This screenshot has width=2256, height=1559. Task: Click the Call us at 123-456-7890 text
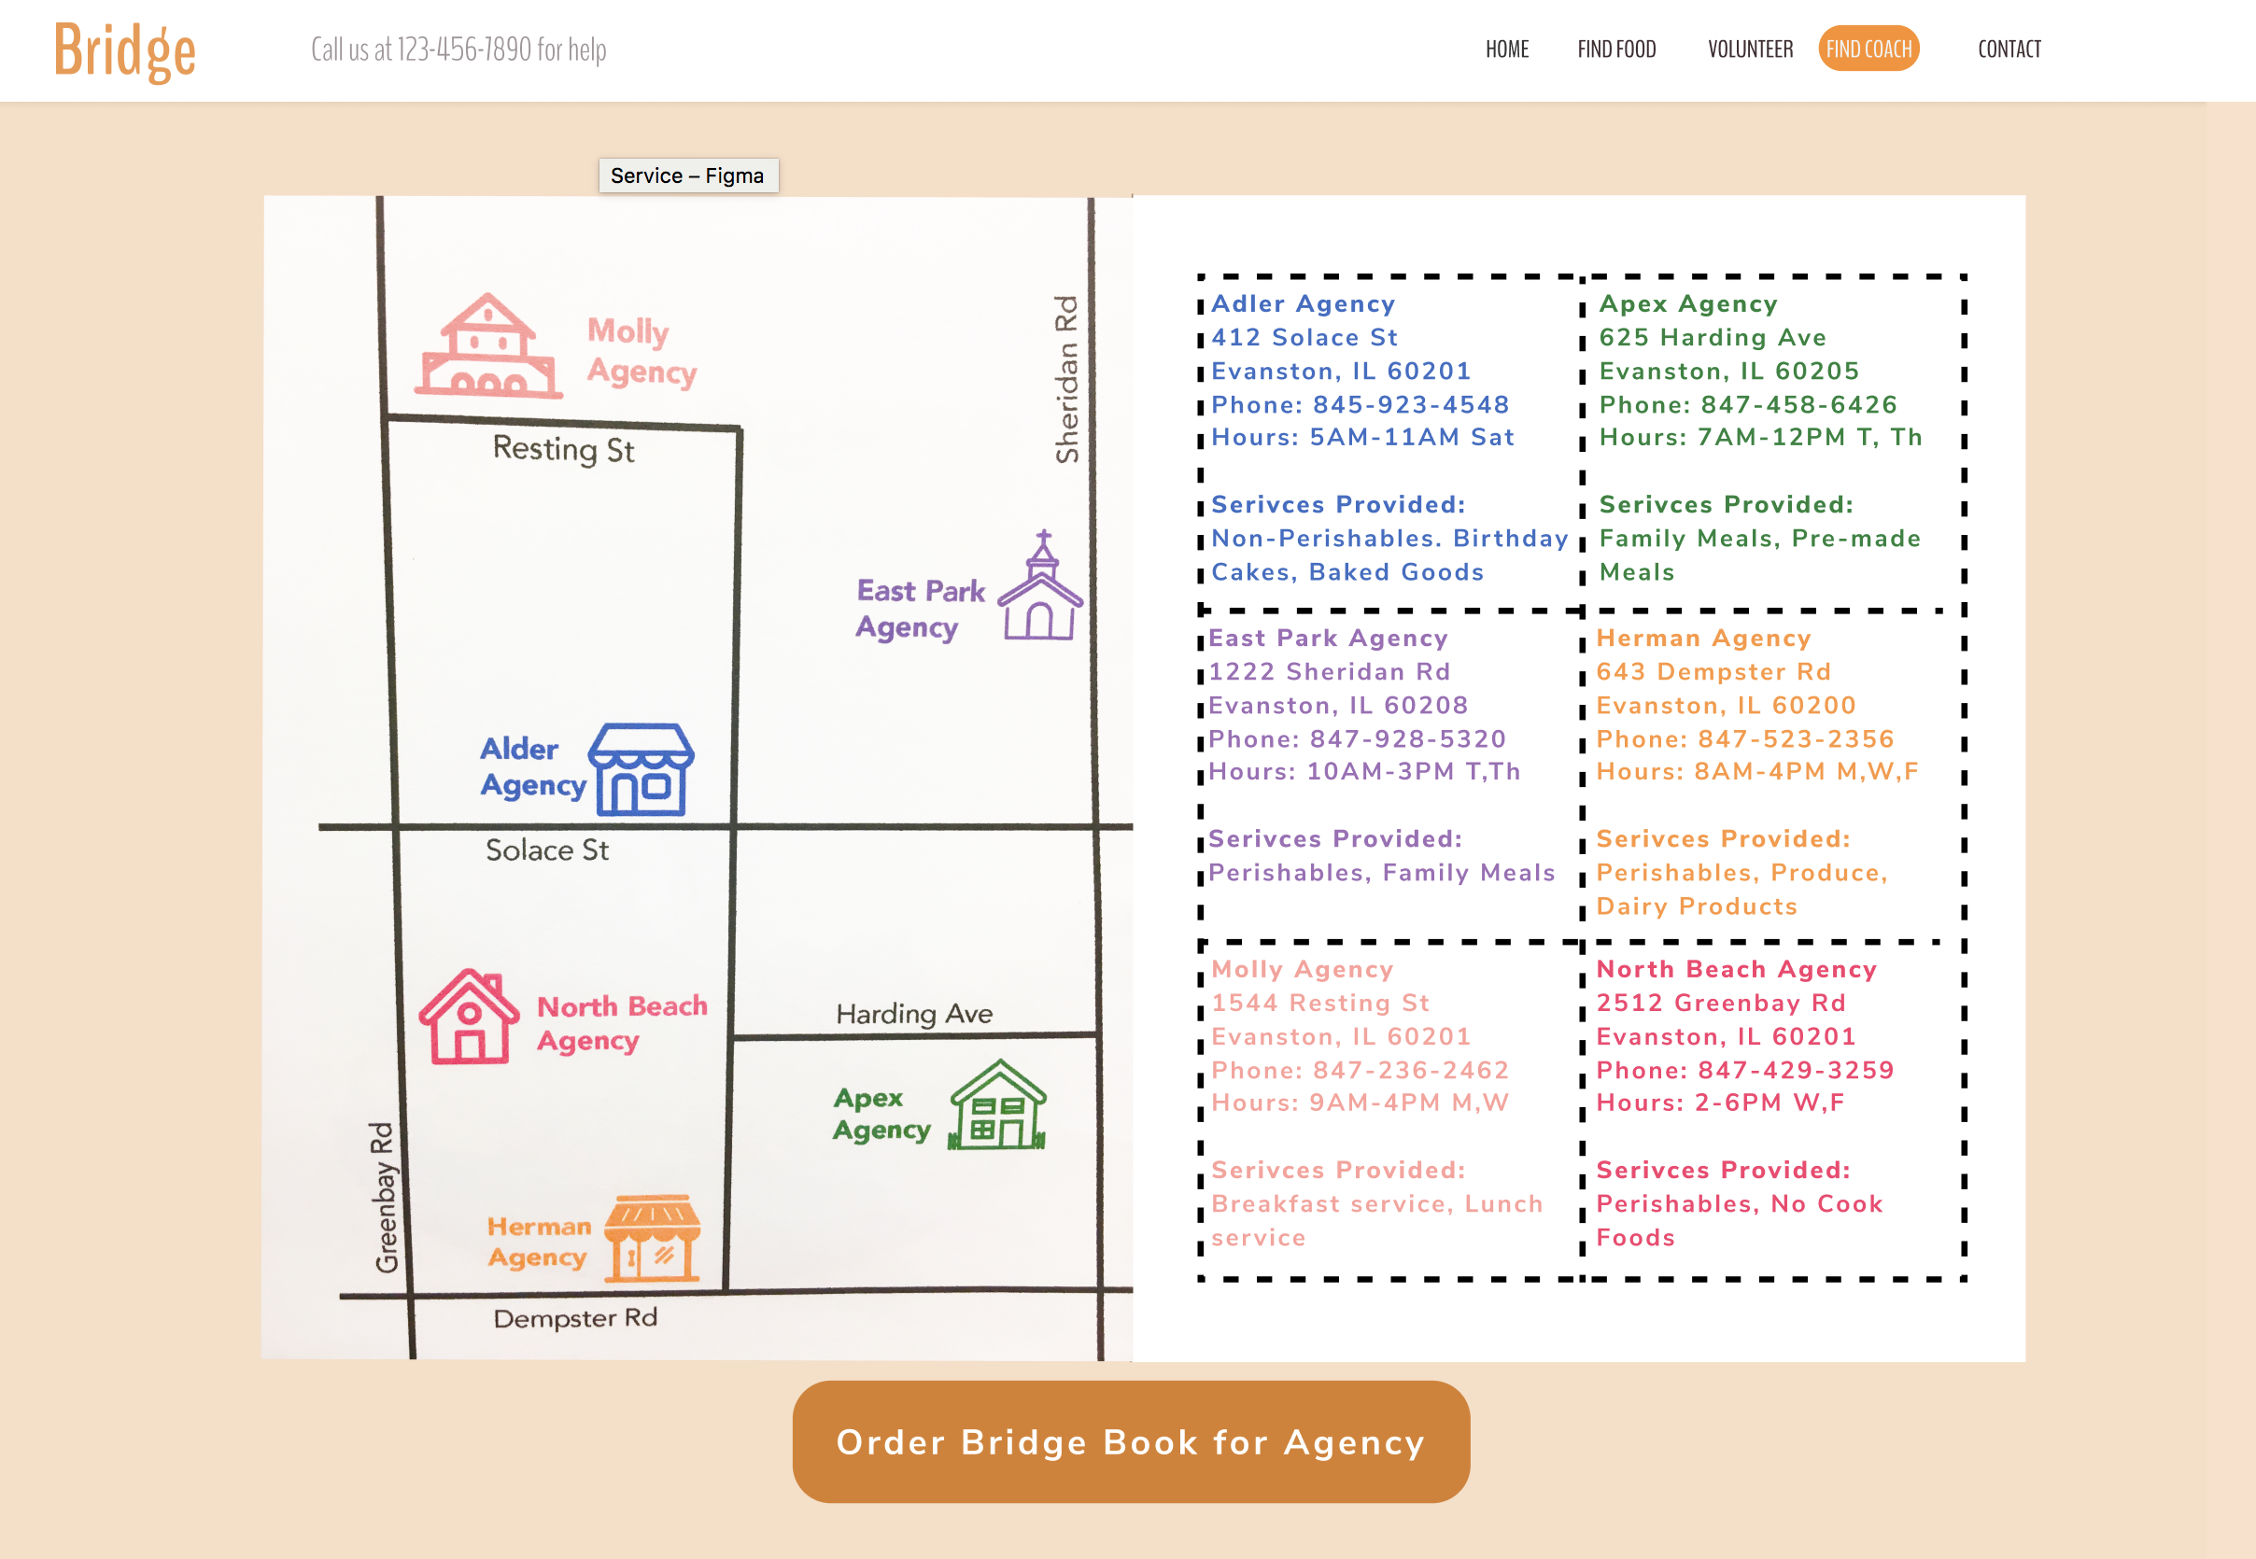point(458,49)
